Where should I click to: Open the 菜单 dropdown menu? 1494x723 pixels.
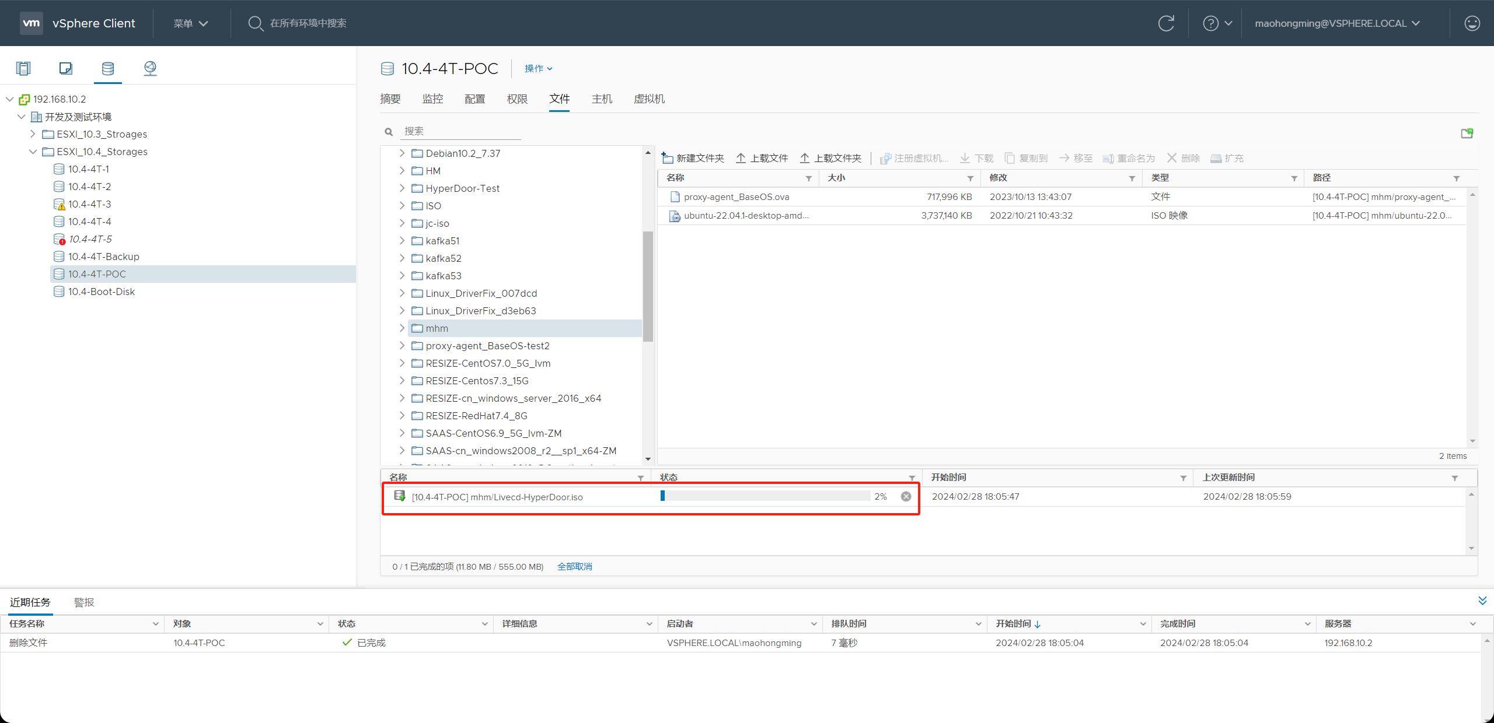[191, 23]
